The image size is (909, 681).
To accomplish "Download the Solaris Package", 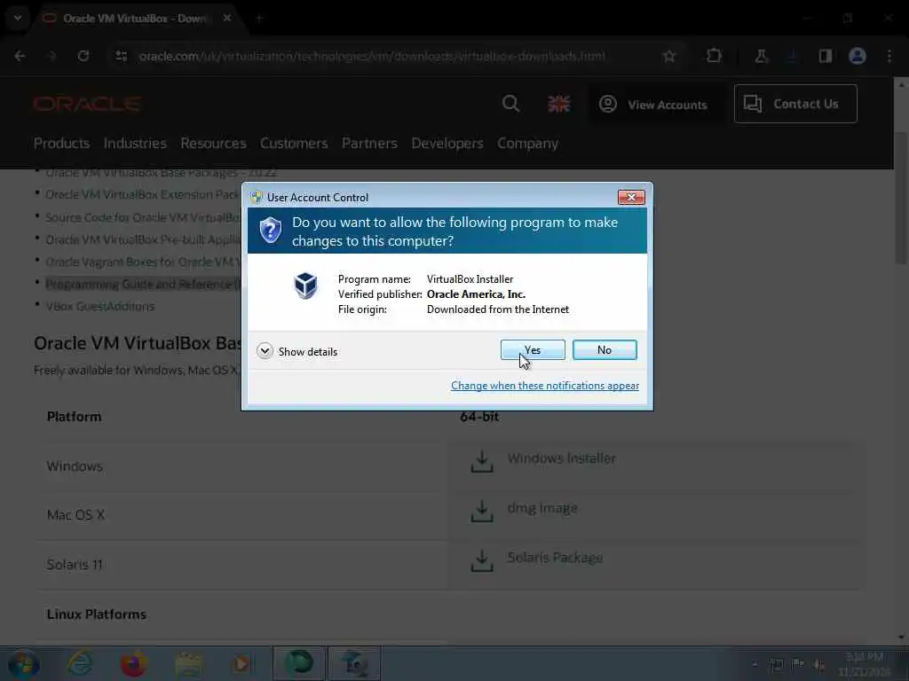I will point(555,558).
